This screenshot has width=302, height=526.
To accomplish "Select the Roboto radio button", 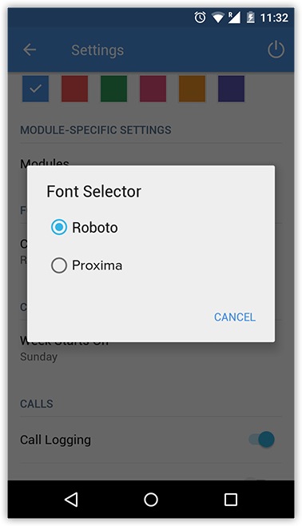I will click(58, 227).
